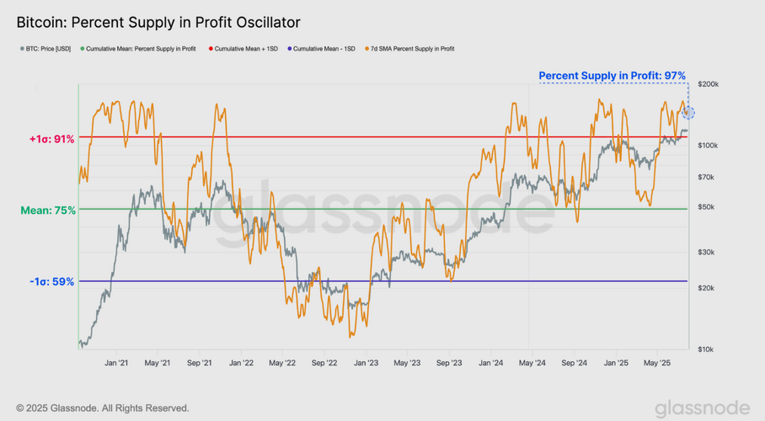Click the glassnode logo at bottom right
765x421 pixels.
(702, 408)
